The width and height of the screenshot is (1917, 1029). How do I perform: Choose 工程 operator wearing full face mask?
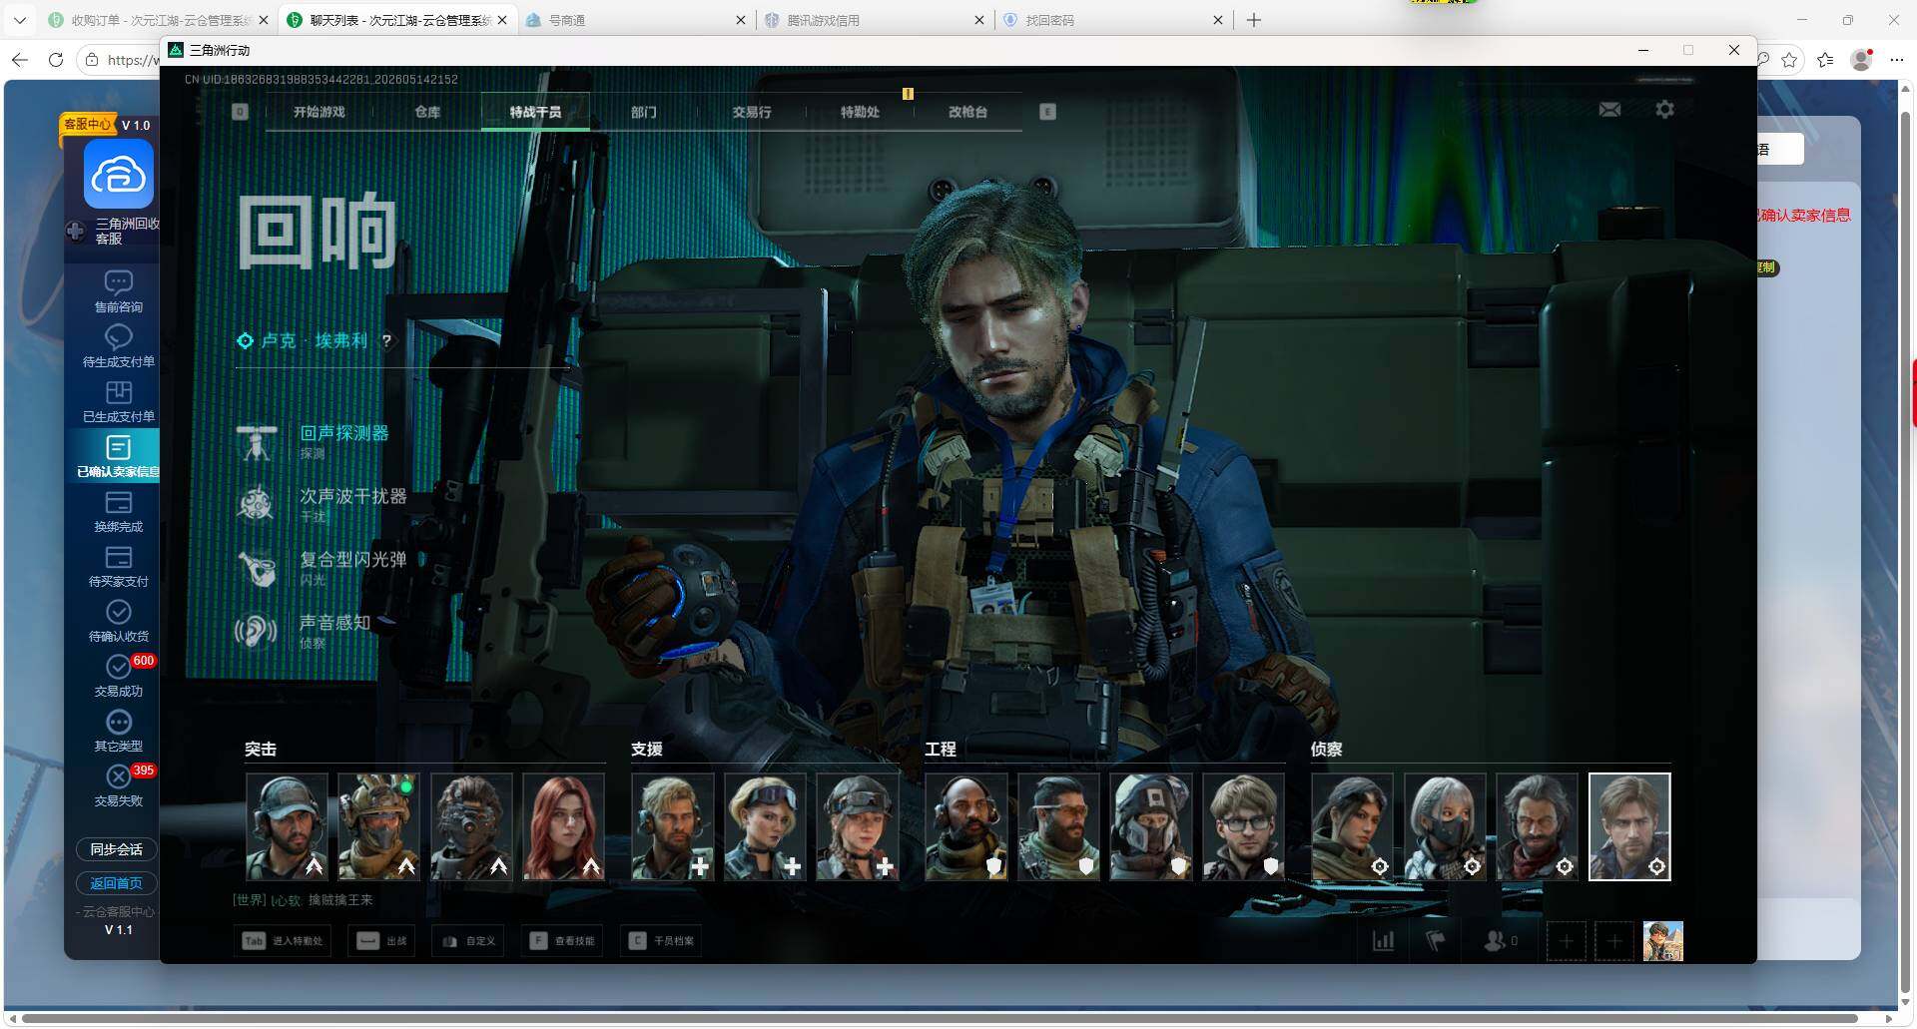pos(1150,826)
